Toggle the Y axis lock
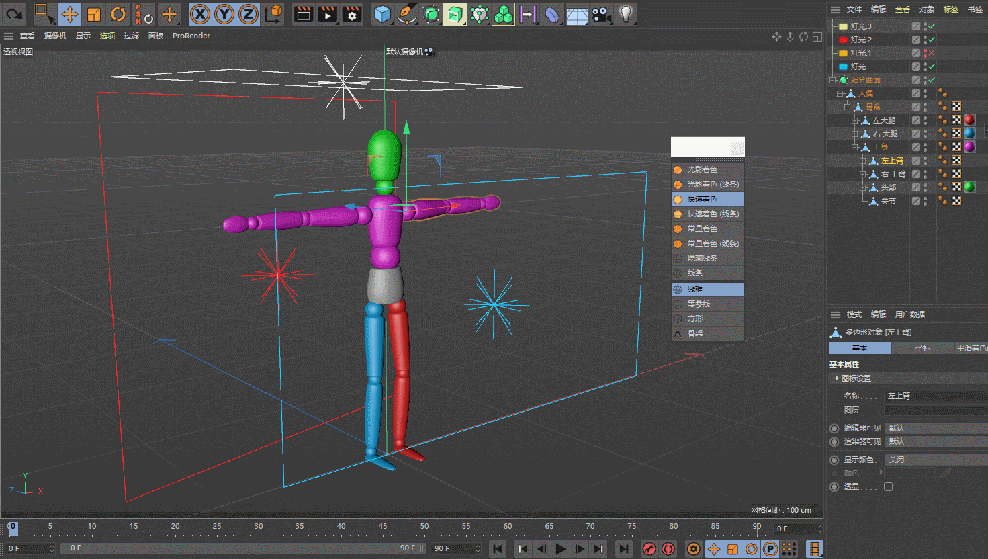 [x=224, y=13]
